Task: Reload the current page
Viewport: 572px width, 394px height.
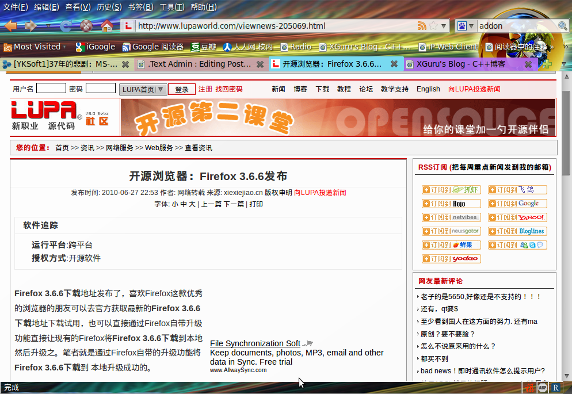Action: tap(66, 26)
